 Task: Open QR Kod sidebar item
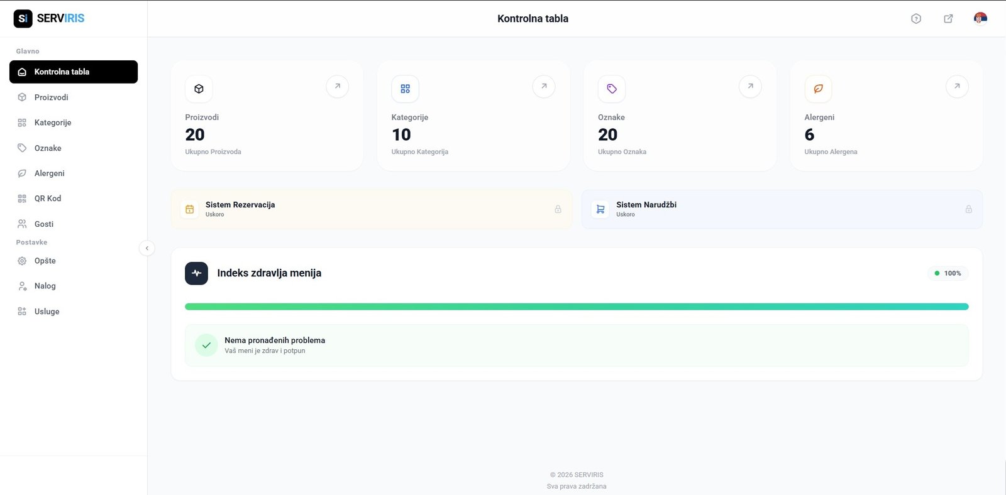point(48,199)
